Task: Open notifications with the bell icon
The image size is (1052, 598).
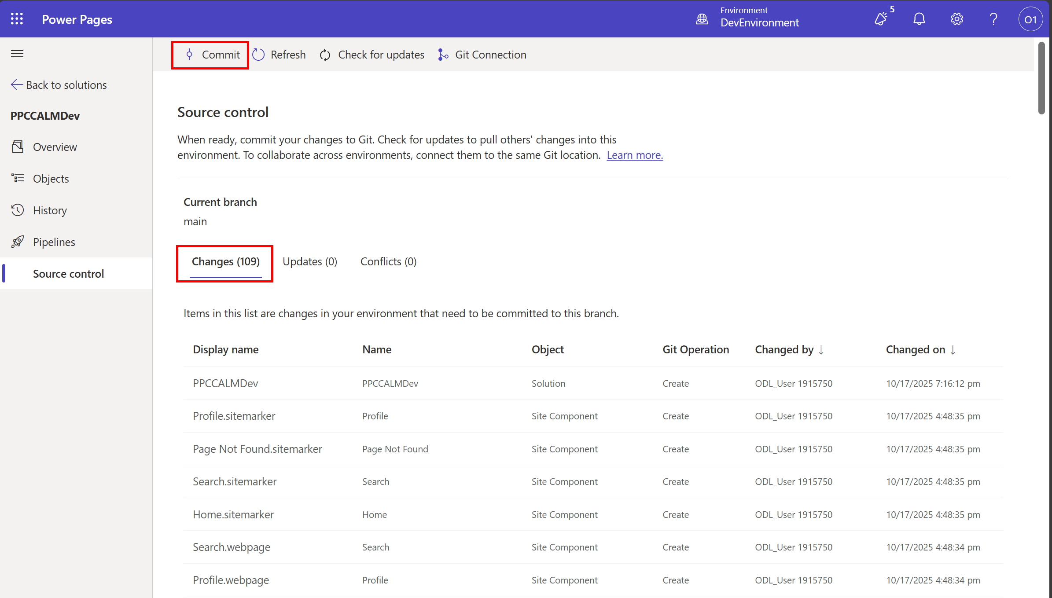Action: (x=919, y=18)
